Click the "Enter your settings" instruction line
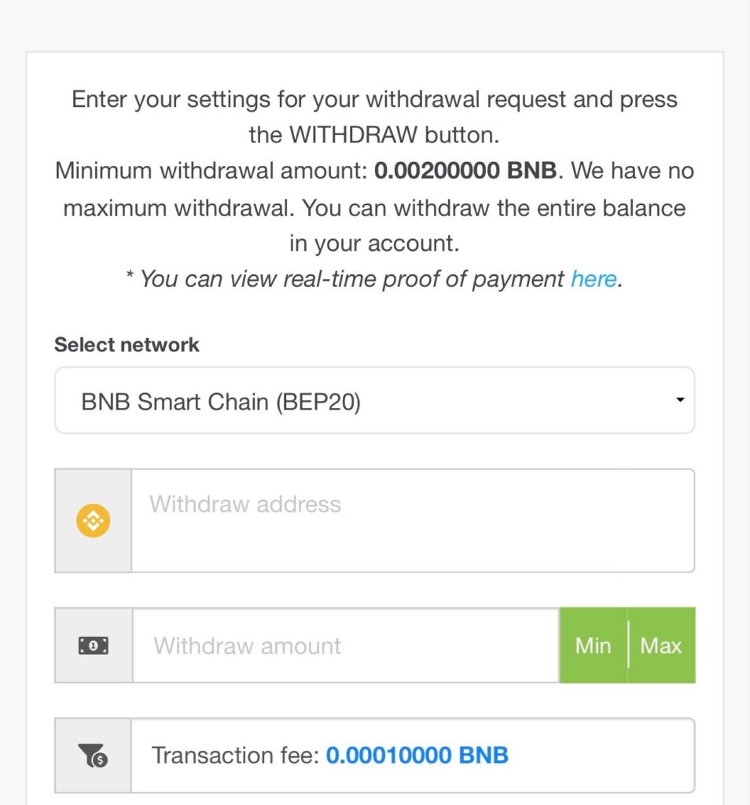Screen dimensions: 750x805 click(374, 100)
